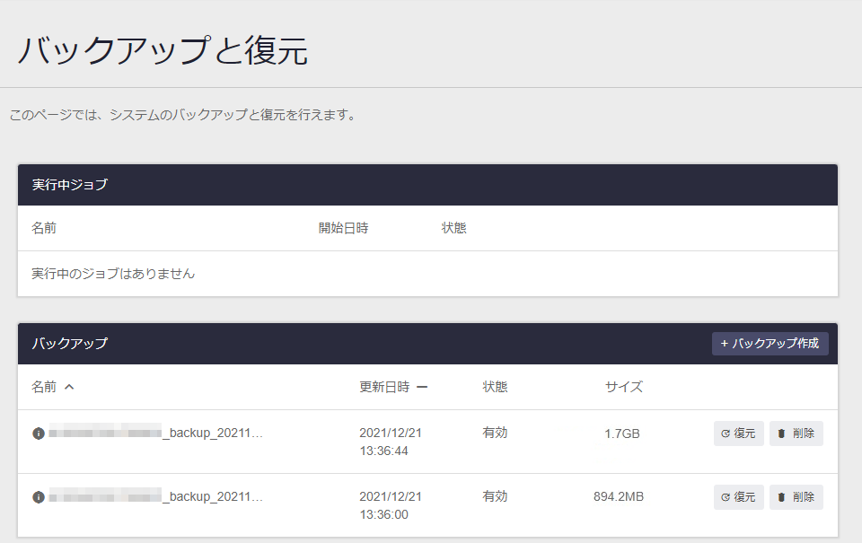Click the first backup file name
Image resolution: width=862 pixels, height=543 pixels.
(x=155, y=434)
